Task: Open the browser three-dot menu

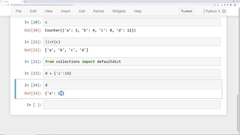Action: pyautogui.click(x=238, y=5)
